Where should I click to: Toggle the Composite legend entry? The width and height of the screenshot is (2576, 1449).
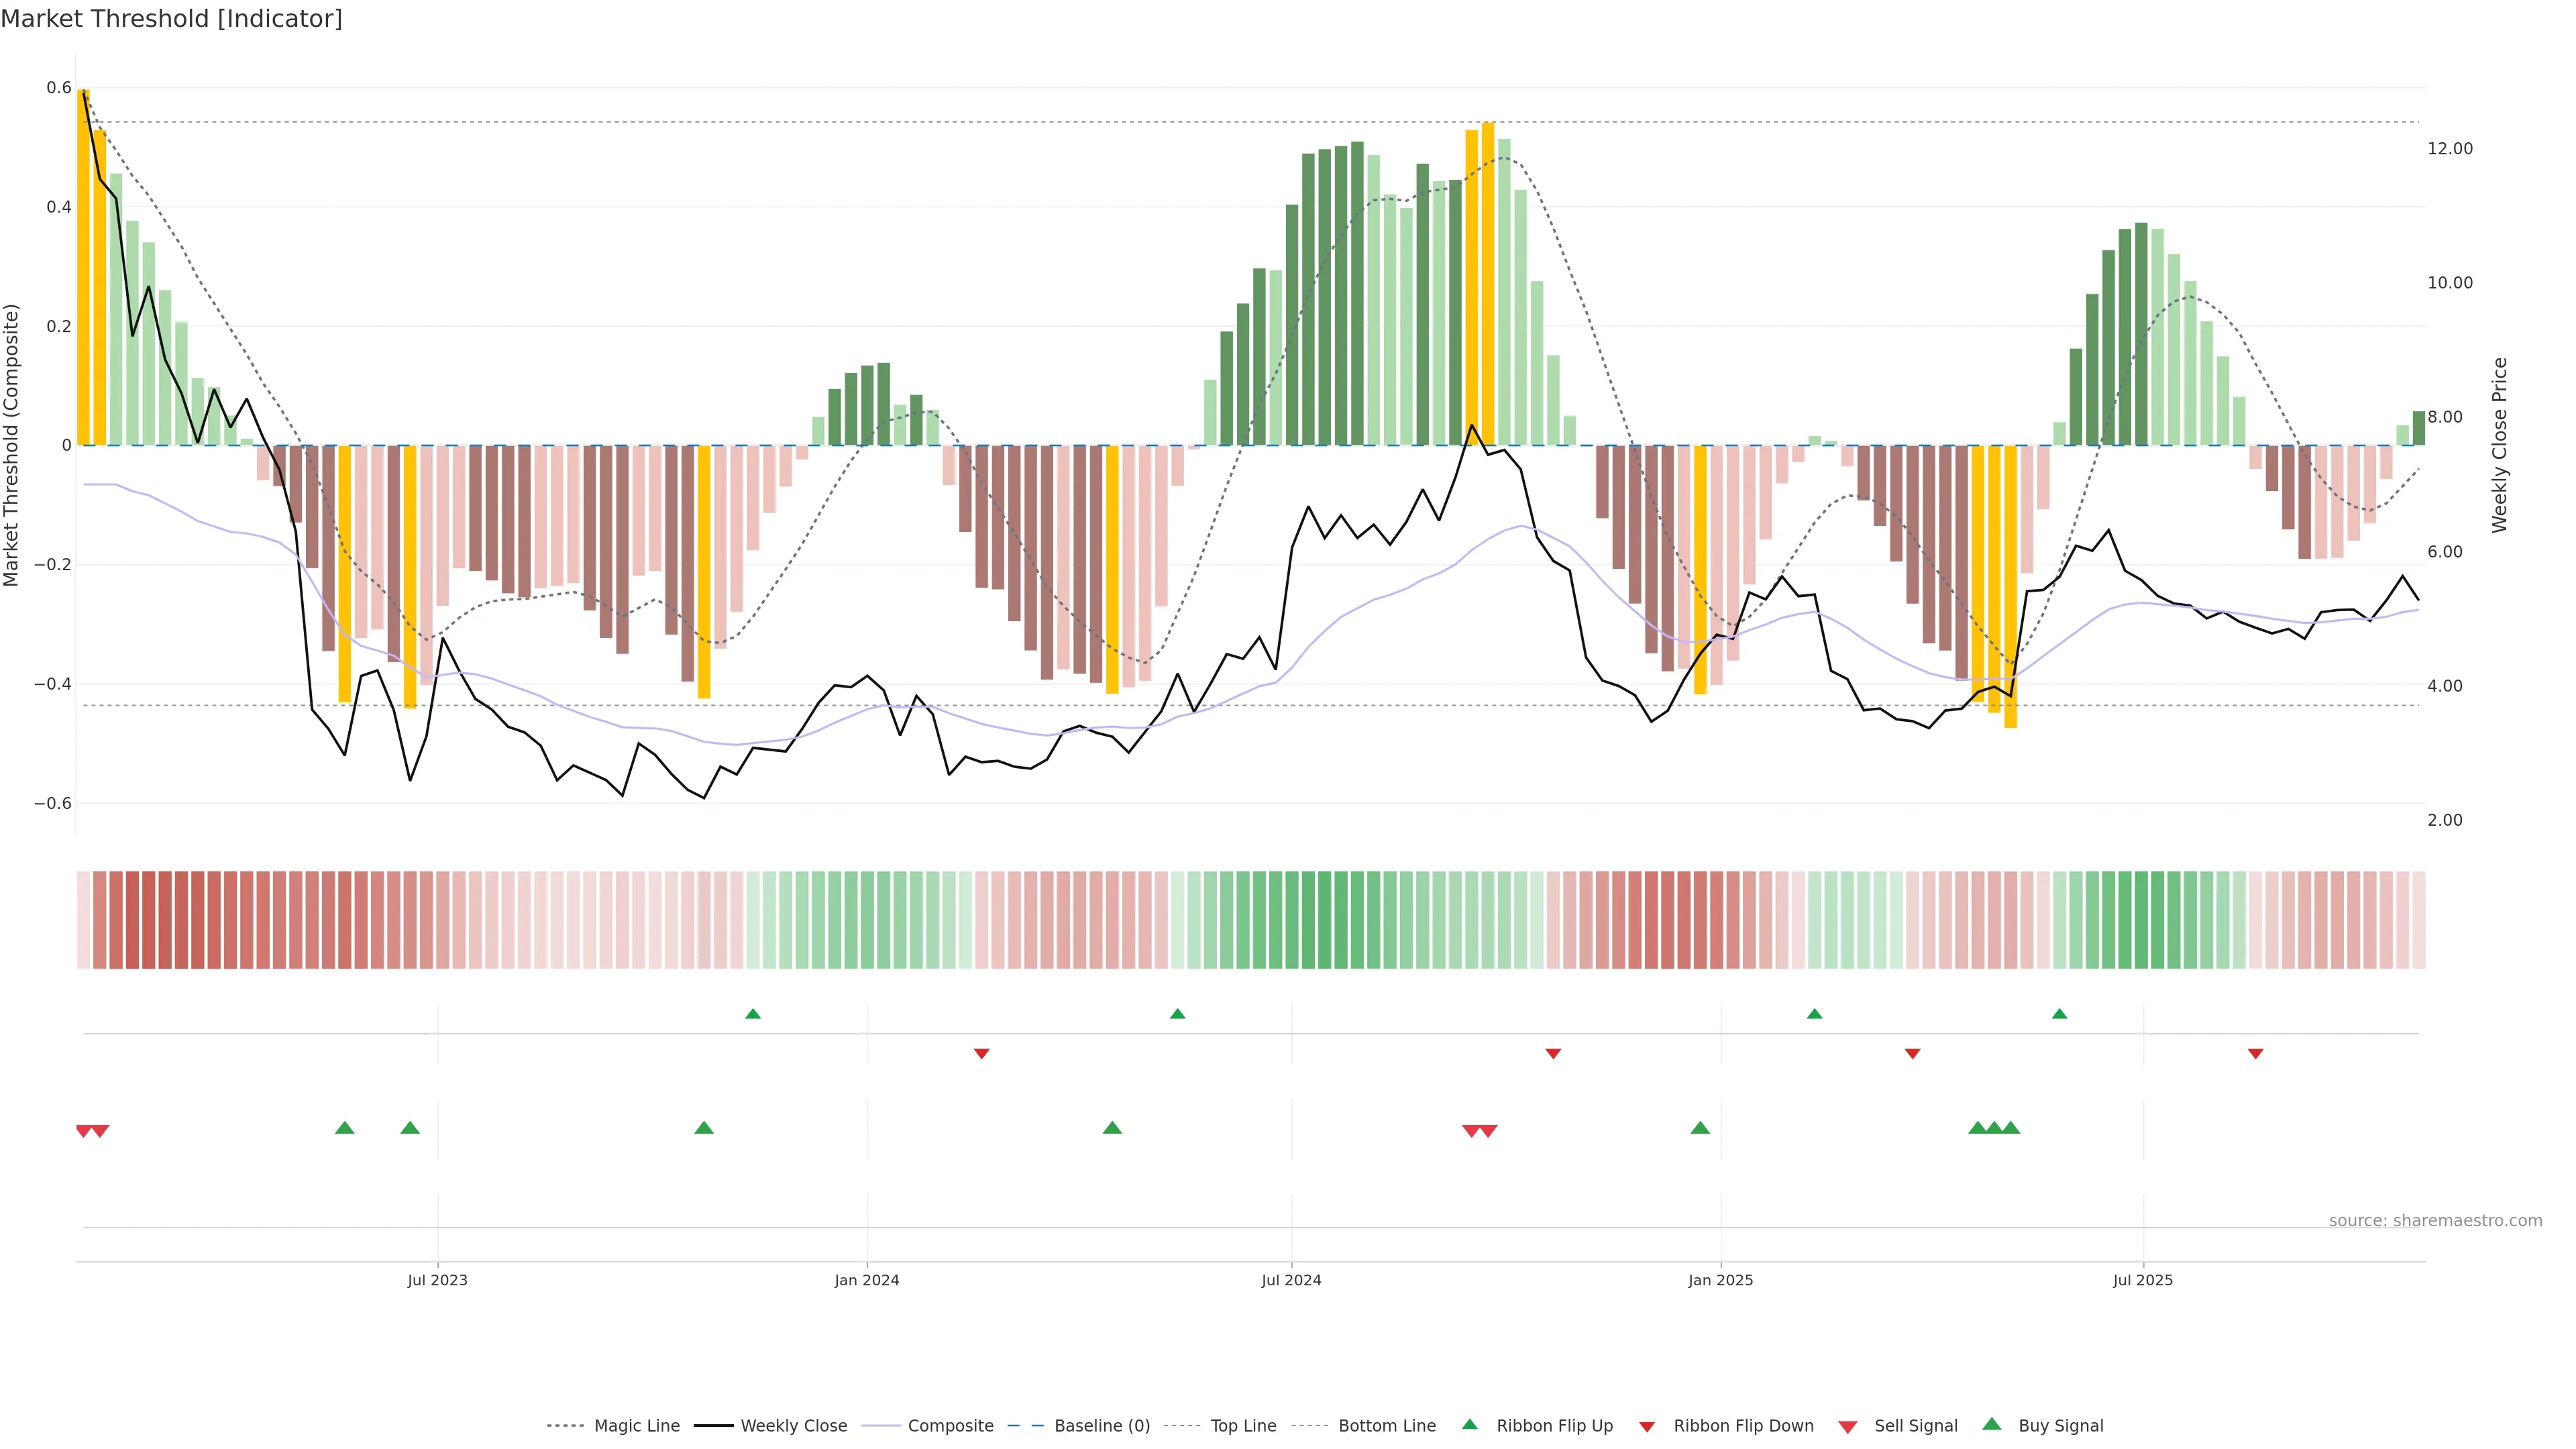point(950,1426)
